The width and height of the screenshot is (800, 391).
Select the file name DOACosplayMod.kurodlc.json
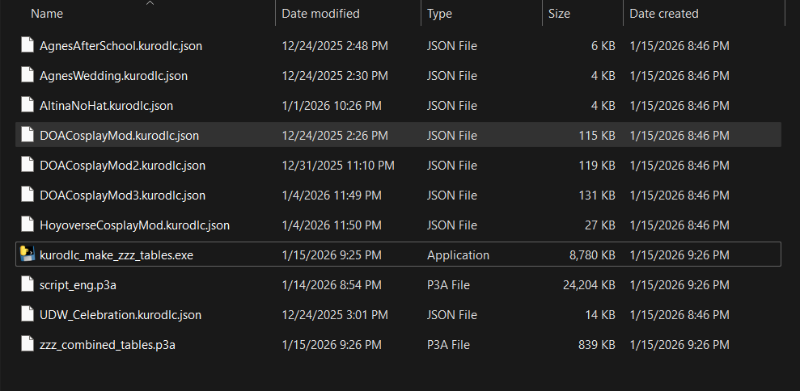click(120, 136)
